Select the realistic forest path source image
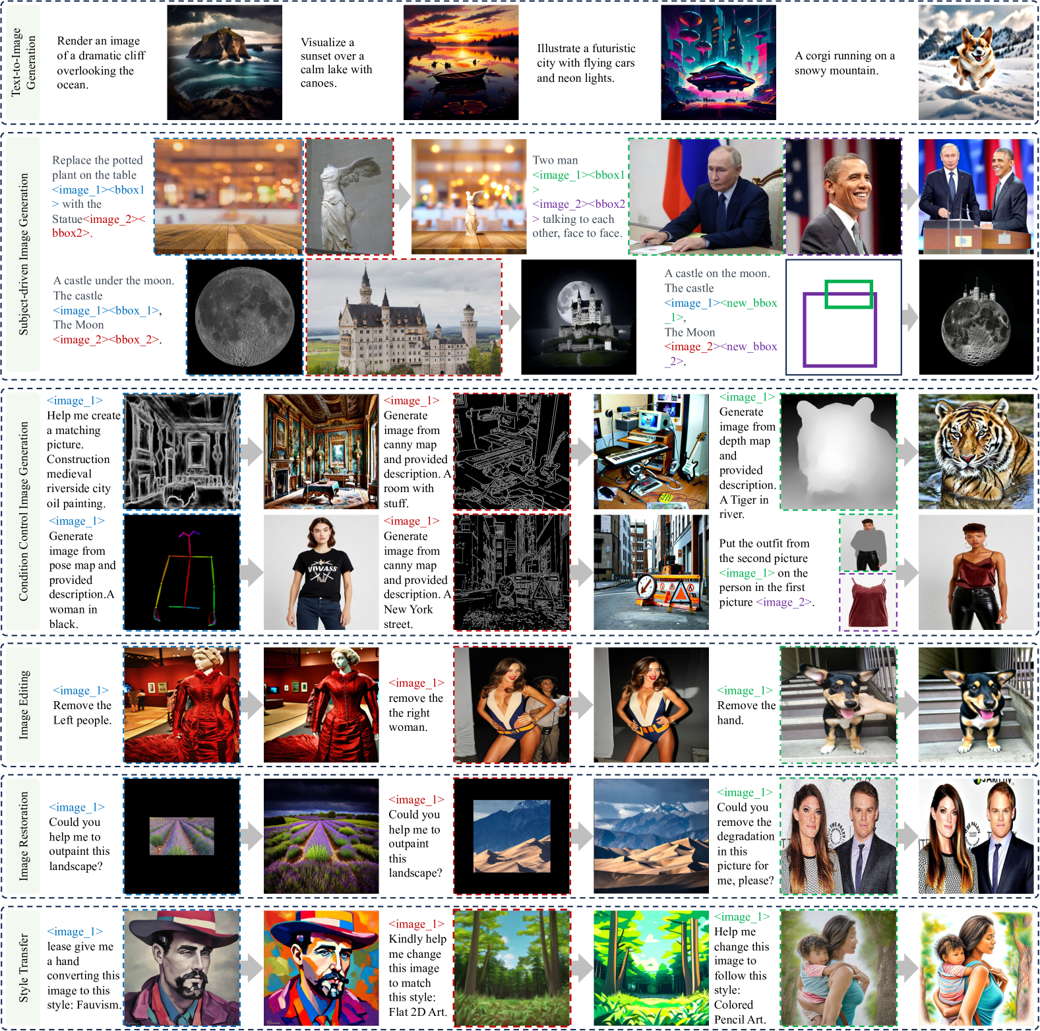The width and height of the screenshot is (1040, 1031). (512, 968)
